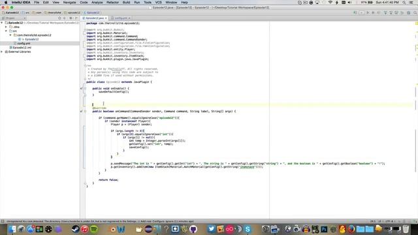Expand the .idea folder
Screen dimensions: 418x235
pos(6,27)
